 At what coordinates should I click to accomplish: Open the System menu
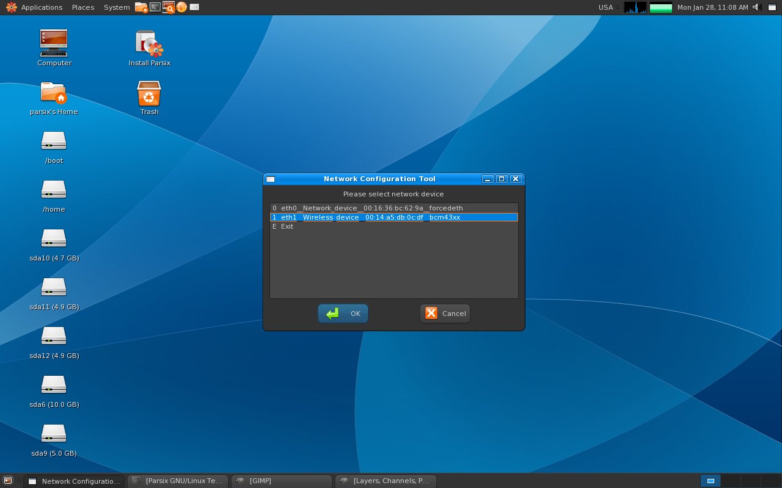click(117, 7)
